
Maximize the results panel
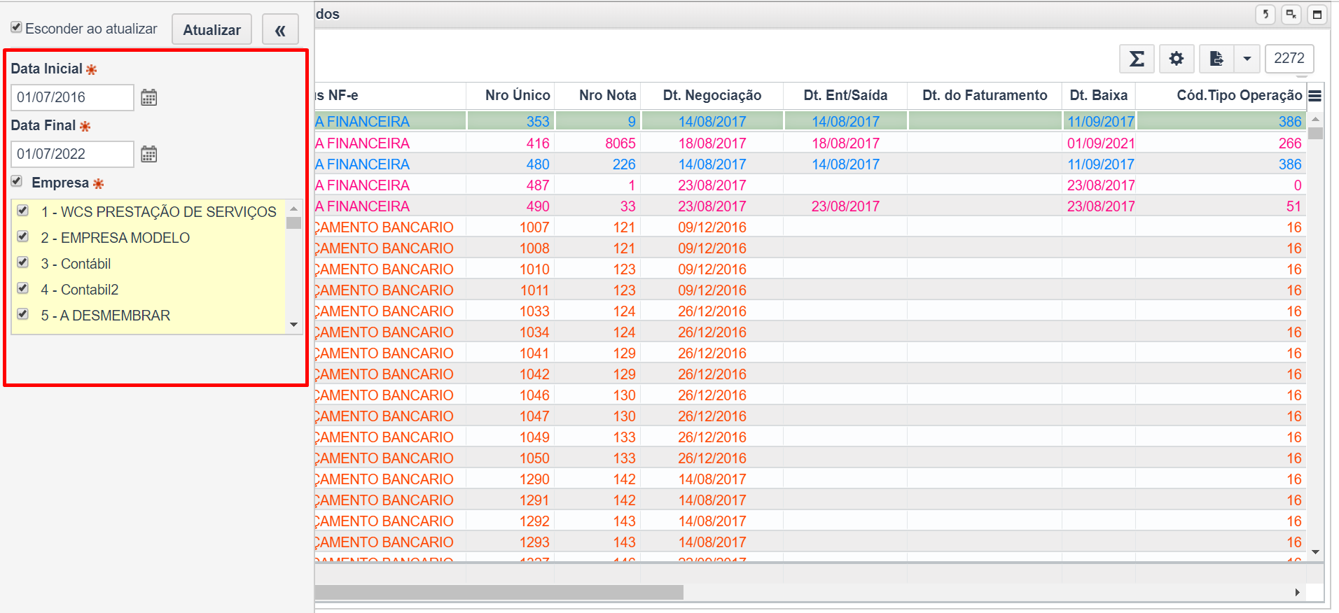point(1317,14)
